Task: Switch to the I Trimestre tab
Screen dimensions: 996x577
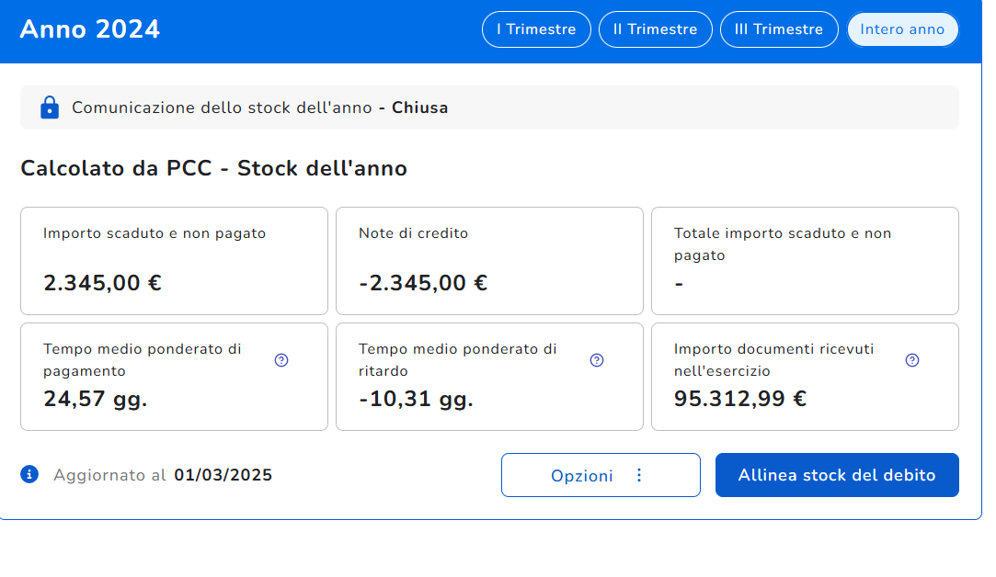Action: click(x=536, y=29)
